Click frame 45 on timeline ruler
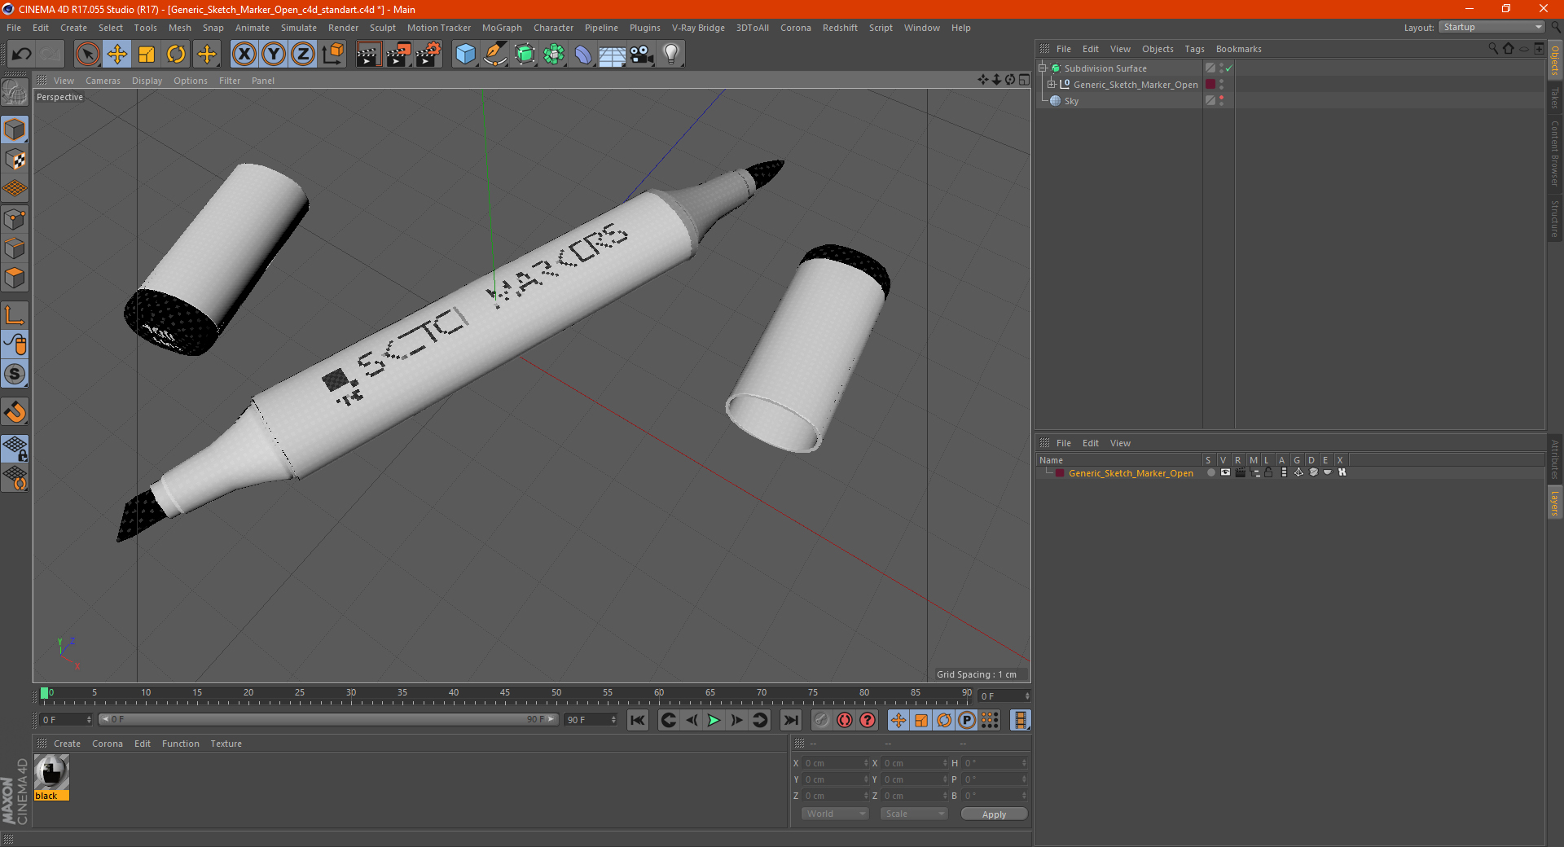The width and height of the screenshot is (1564, 847). [x=505, y=693]
